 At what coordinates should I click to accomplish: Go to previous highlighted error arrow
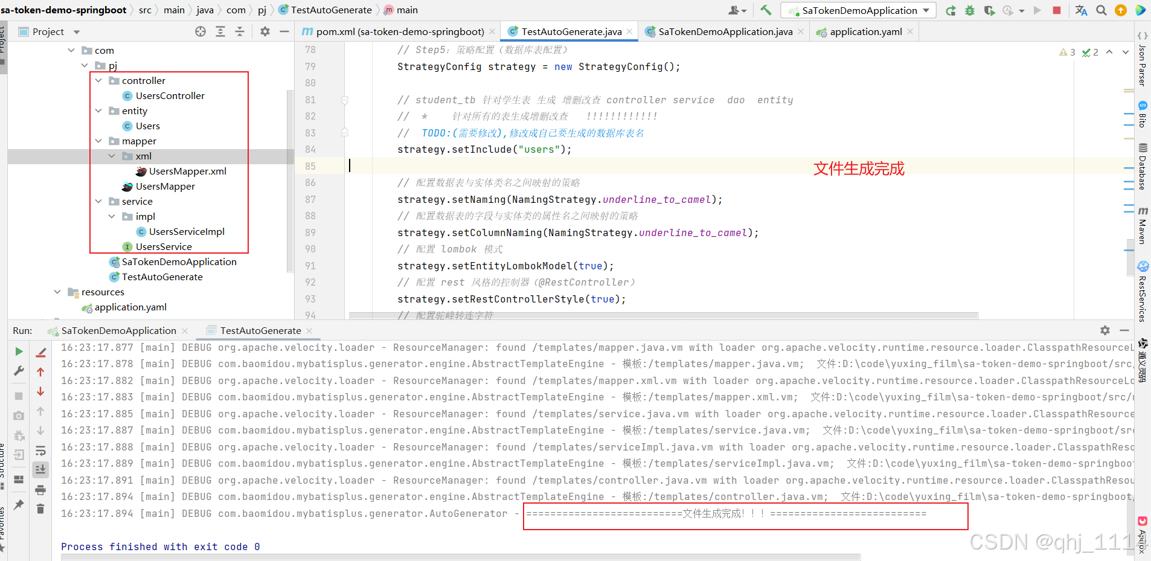click(1109, 53)
